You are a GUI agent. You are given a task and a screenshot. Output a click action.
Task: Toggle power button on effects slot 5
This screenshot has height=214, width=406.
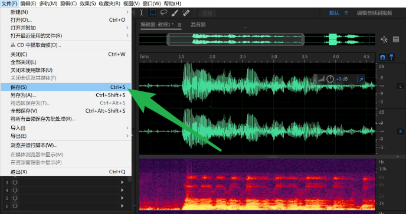[15, 198]
